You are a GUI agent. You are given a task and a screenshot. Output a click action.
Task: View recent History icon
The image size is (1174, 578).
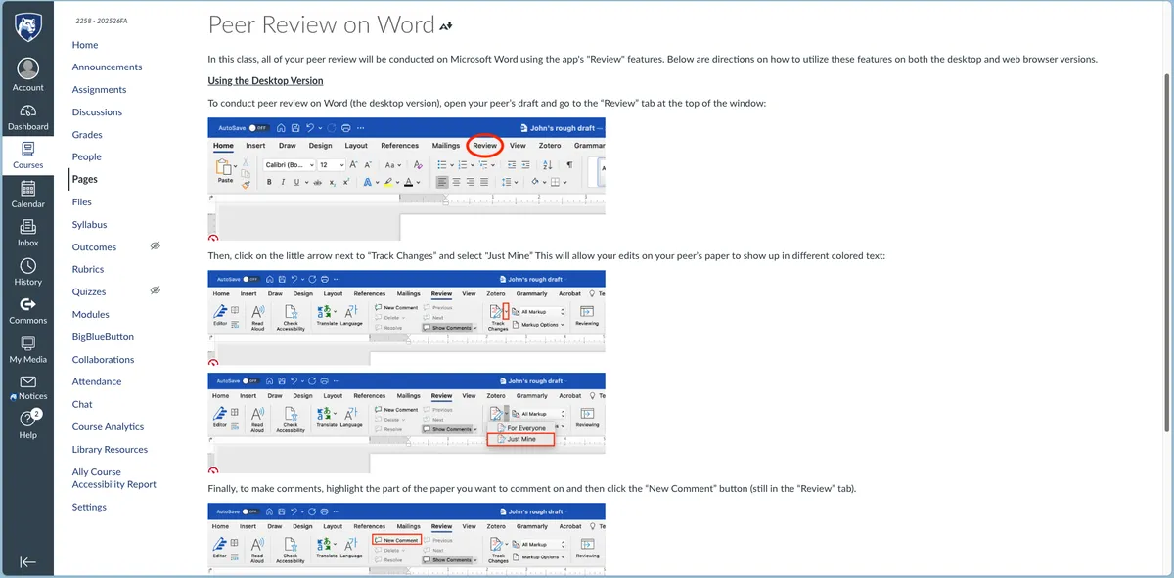(27, 266)
